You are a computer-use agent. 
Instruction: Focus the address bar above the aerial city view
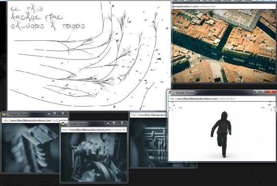(x=225, y=6)
